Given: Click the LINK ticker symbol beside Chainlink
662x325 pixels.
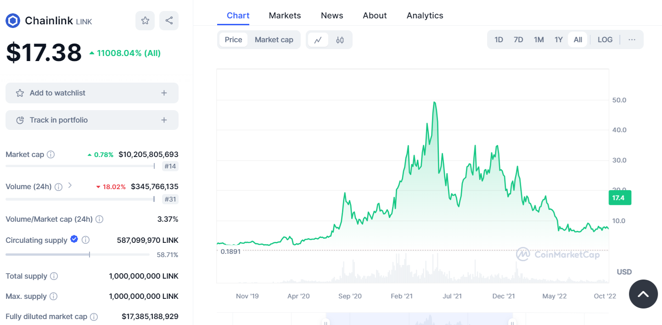Looking at the screenshot, I should (x=84, y=22).
